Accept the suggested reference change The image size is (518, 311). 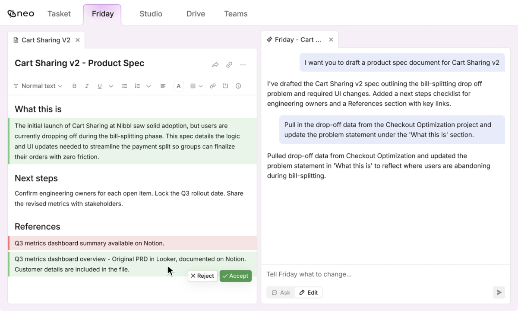[x=236, y=276]
